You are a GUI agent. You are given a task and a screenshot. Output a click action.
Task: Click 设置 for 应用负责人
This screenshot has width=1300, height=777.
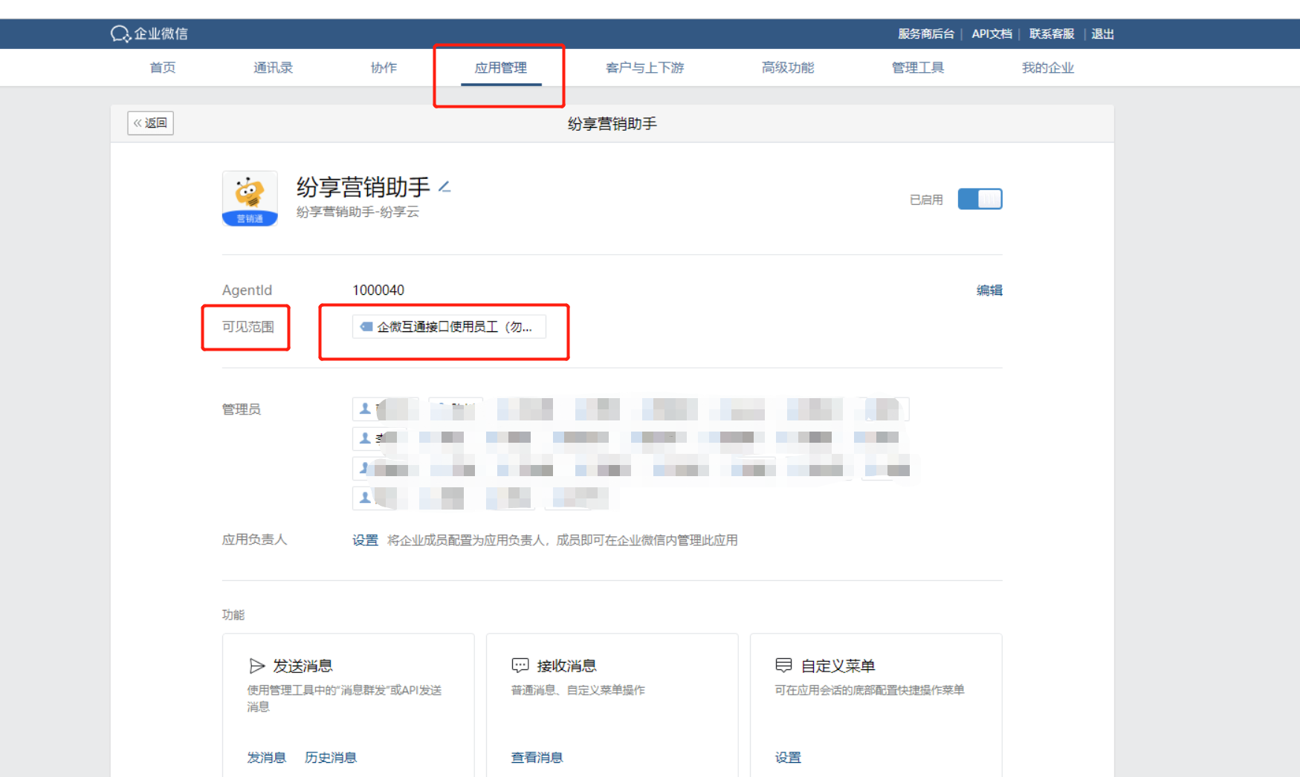point(365,540)
